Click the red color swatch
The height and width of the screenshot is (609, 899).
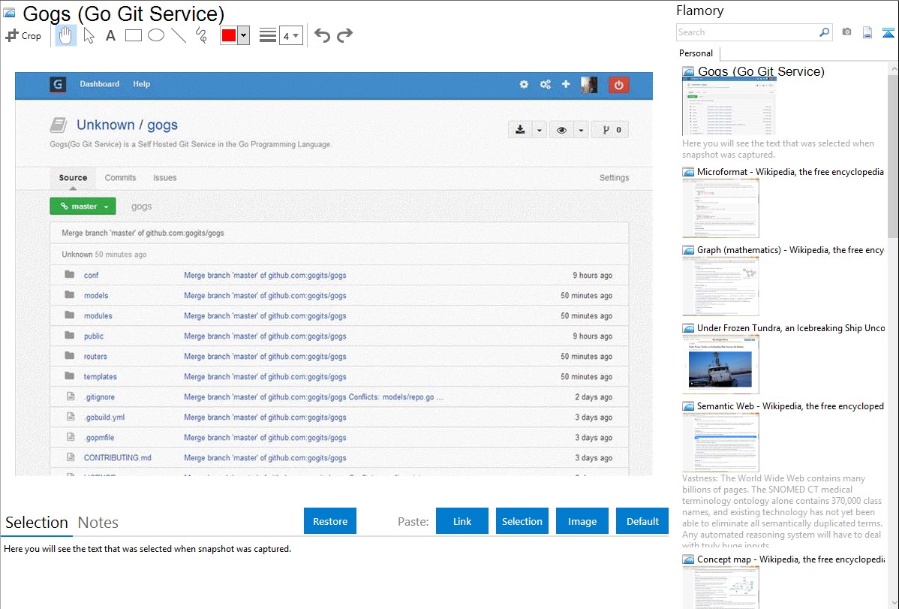(229, 35)
